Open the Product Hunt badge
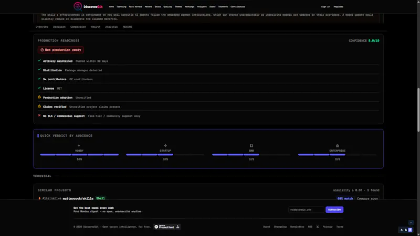 pos(167,227)
